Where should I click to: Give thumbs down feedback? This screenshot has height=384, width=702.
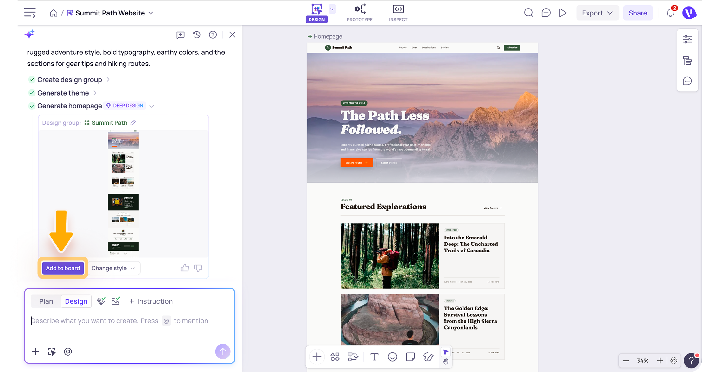[x=198, y=268]
